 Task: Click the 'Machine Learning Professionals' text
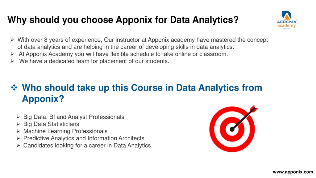tap(65, 131)
